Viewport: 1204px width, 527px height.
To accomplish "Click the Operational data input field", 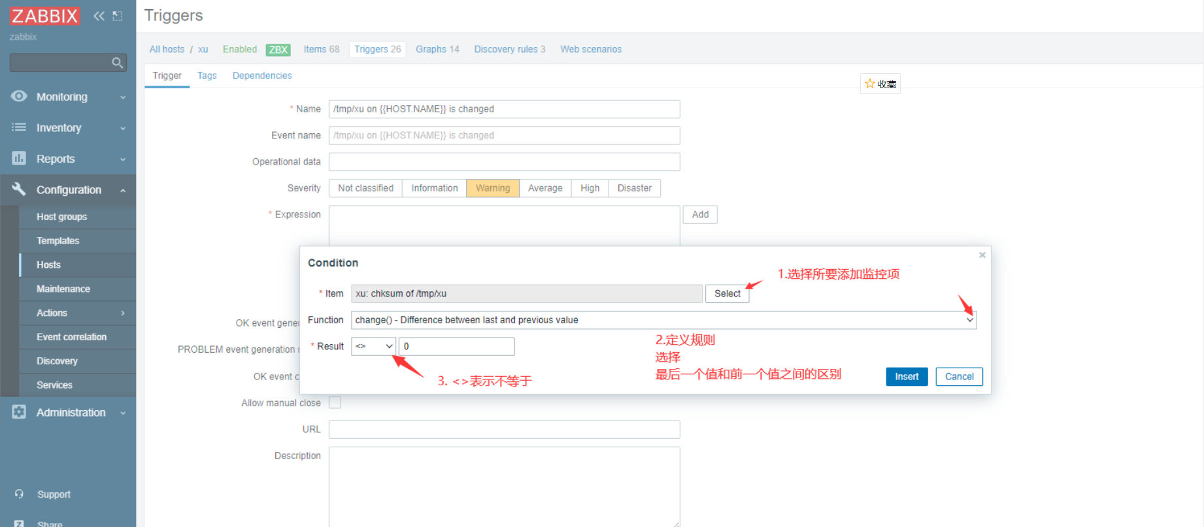I will [504, 161].
